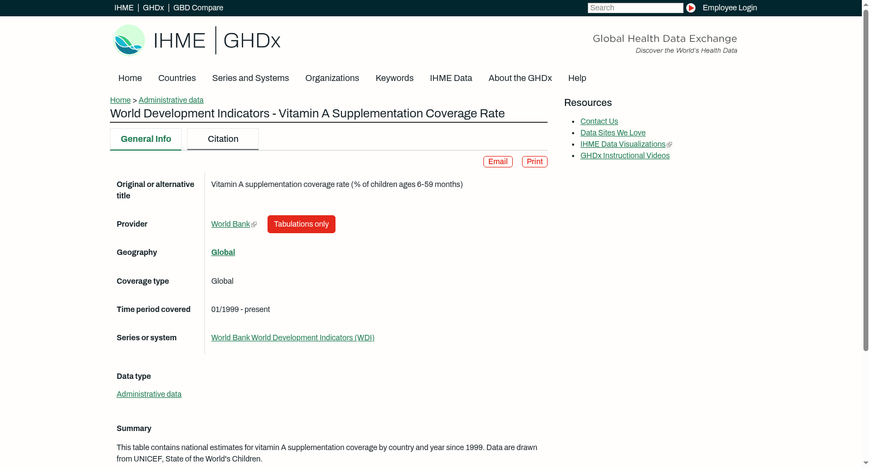870x468 pixels.
Task: Click the 'Global Health Data Exchange' tagline text
Action: tap(665, 39)
